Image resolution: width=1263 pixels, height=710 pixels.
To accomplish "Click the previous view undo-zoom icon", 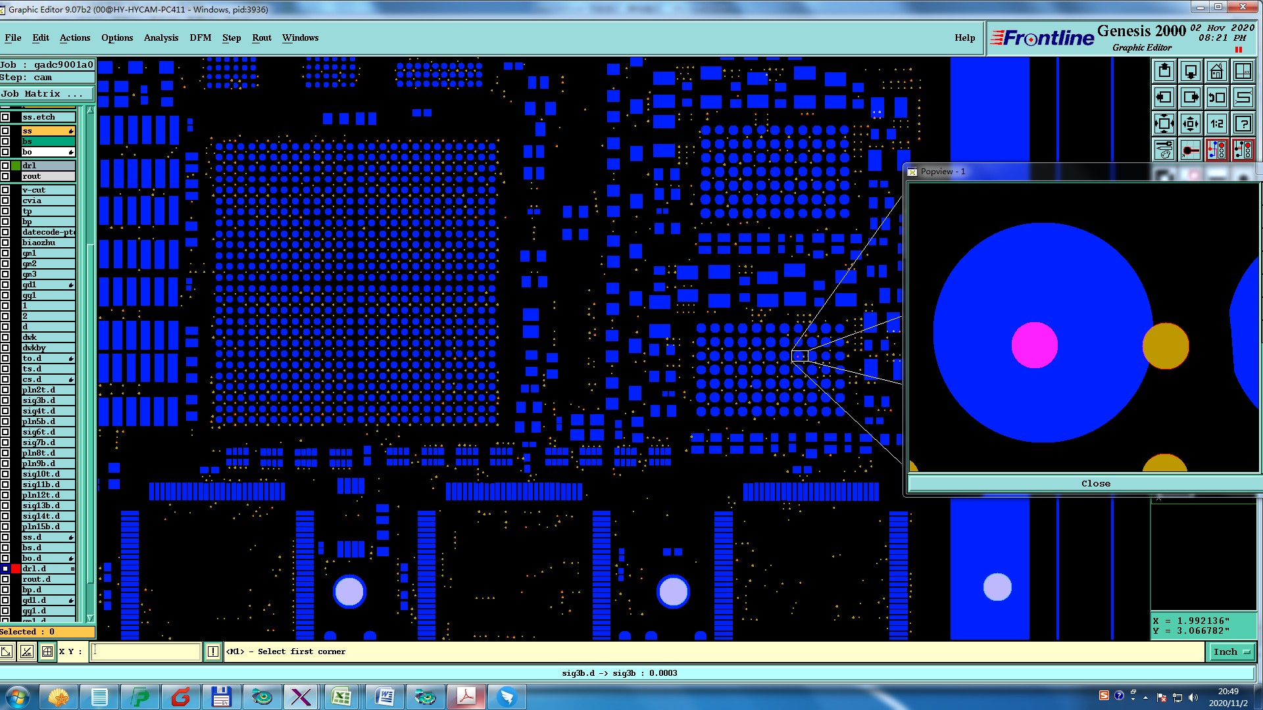I will click(x=1216, y=97).
